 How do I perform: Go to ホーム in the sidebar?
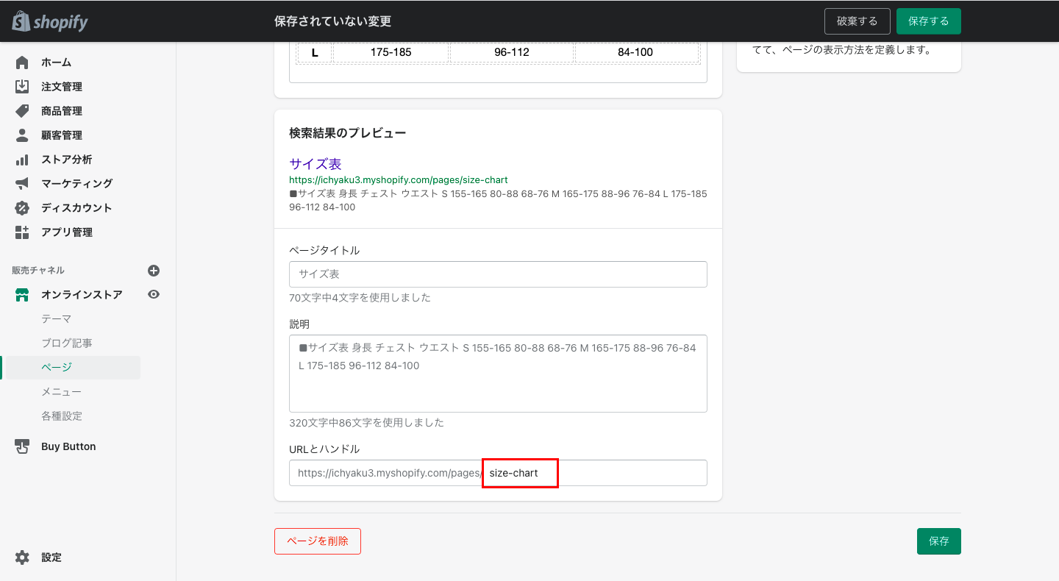tap(56, 63)
